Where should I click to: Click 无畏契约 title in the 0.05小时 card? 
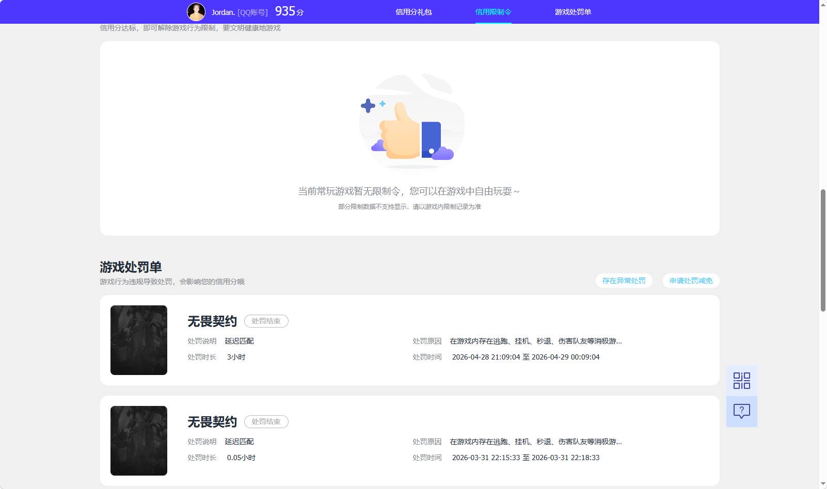pos(212,422)
